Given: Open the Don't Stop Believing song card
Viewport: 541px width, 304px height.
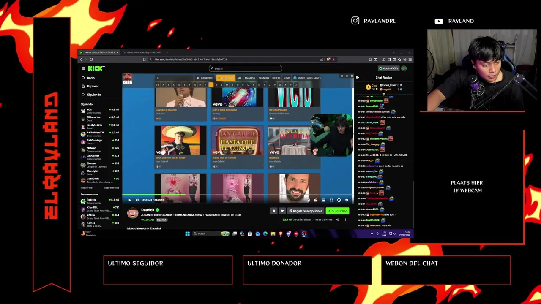Looking at the screenshot, I should (x=237, y=104).
